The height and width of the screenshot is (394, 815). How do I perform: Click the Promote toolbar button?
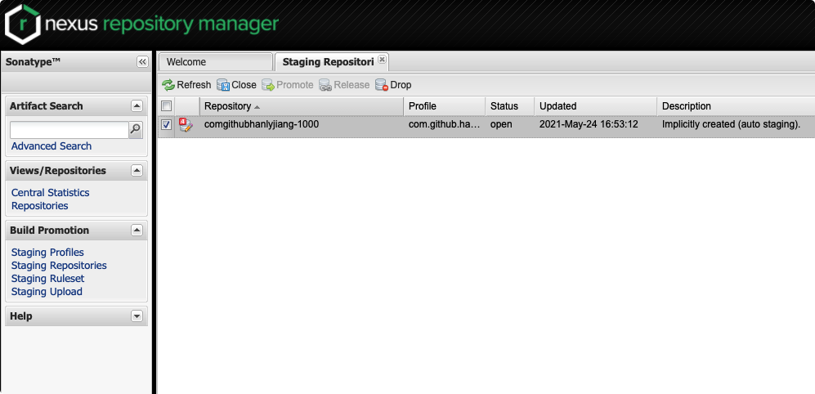pyautogui.click(x=288, y=85)
